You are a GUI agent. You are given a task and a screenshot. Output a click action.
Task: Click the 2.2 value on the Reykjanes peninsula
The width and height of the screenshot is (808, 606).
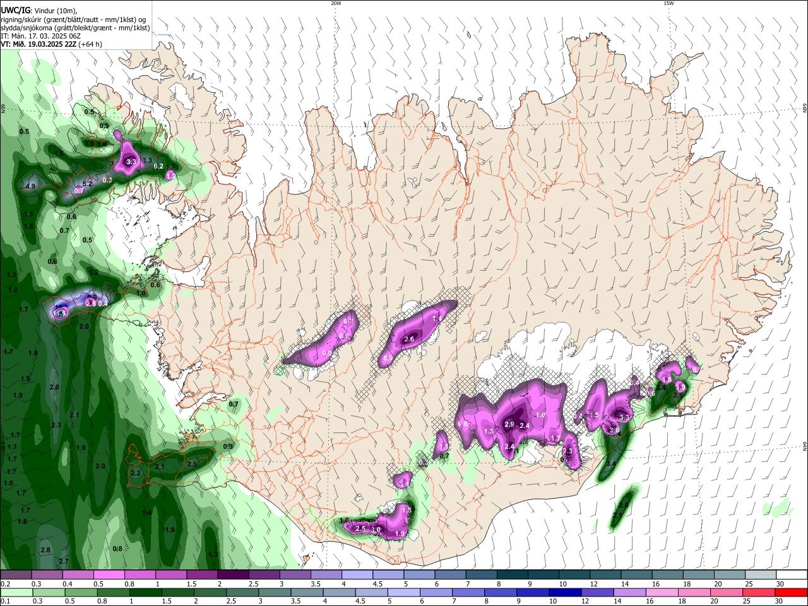[x=136, y=473]
